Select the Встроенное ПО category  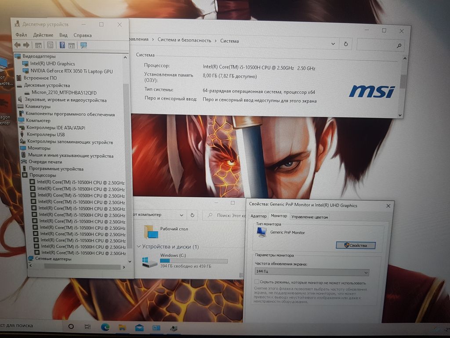(x=40, y=78)
